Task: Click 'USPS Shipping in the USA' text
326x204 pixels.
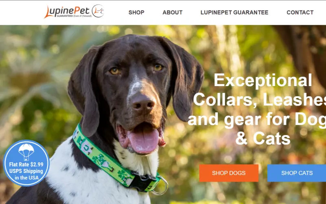Action: tap(26, 175)
